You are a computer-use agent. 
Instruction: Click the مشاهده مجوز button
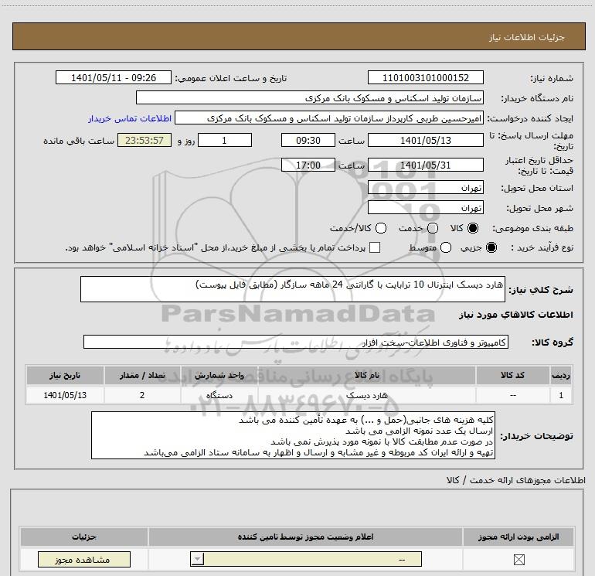(x=84, y=559)
